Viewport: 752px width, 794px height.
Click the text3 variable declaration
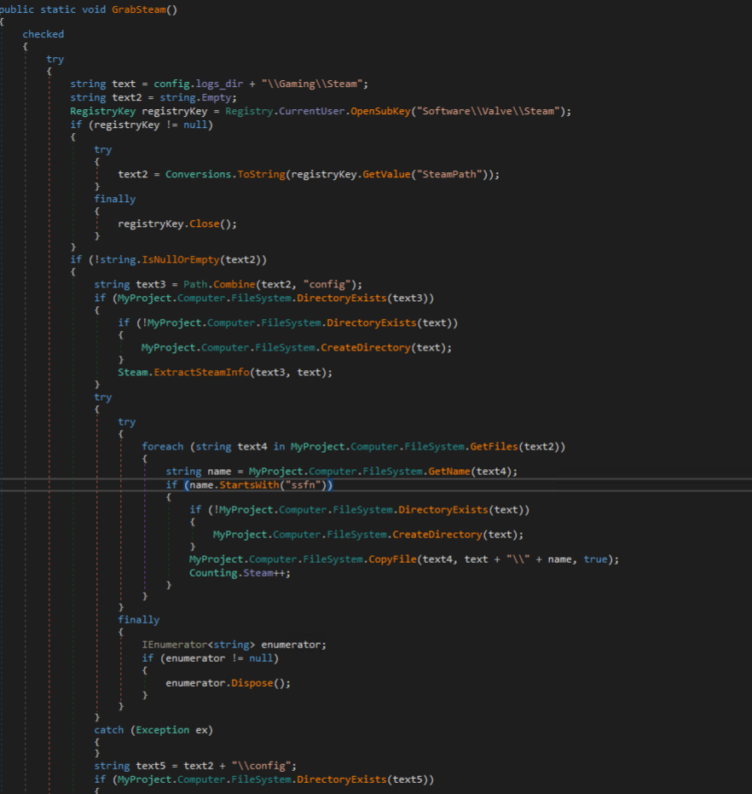(150, 284)
